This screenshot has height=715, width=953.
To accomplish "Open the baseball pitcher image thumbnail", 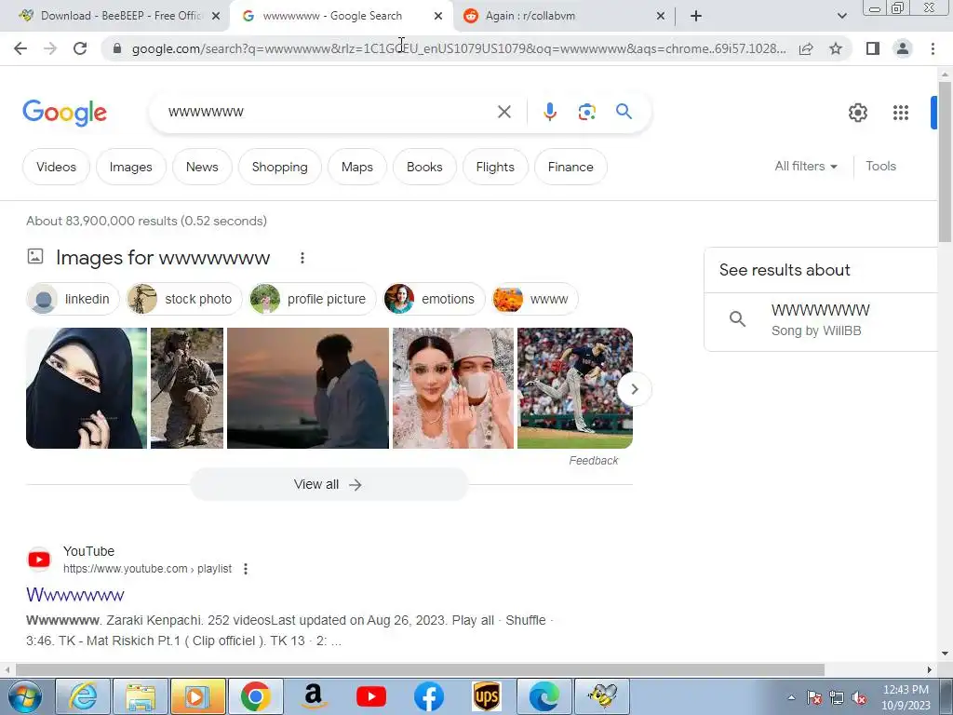I will point(575,388).
